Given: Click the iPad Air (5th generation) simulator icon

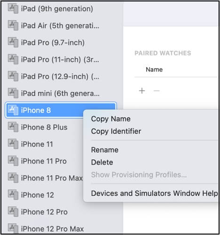Looking at the screenshot, I should click(13, 25).
